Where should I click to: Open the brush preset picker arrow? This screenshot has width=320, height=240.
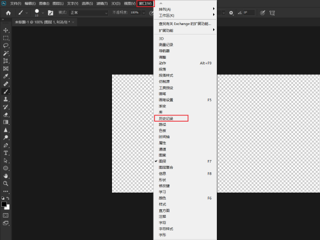tap(43, 13)
